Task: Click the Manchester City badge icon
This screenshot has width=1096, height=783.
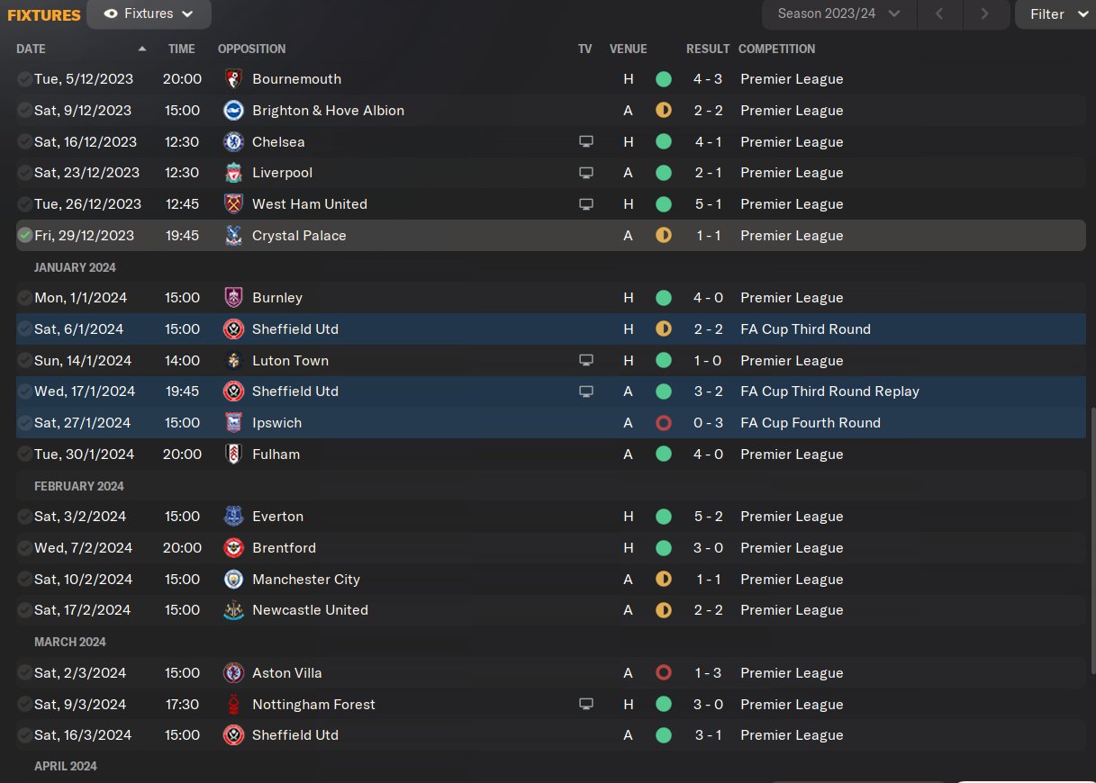Action: pos(233,579)
